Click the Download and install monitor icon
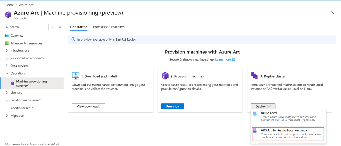 click(x=76, y=76)
